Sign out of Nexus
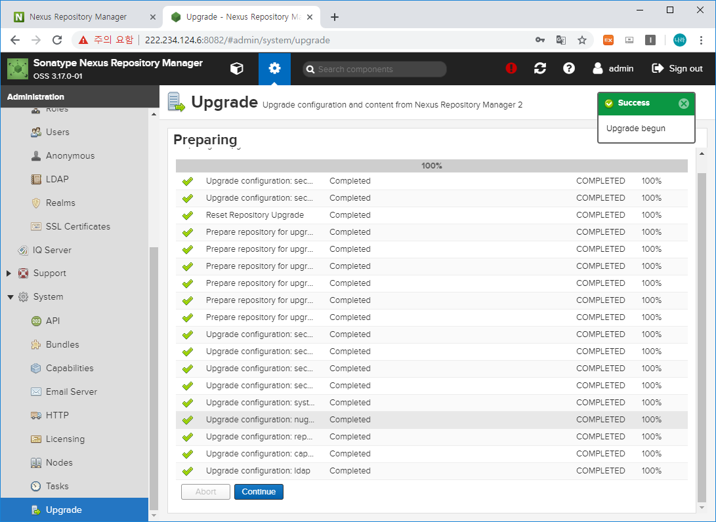The width and height of the screenshot is (716, 522). [x=677, y=68]
